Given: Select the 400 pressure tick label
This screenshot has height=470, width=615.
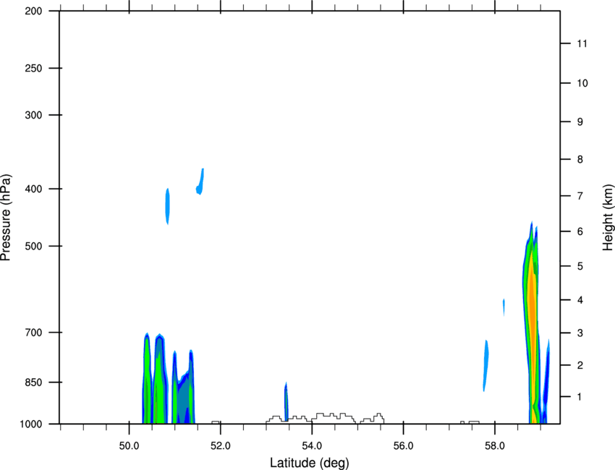Looking at the screenshot, I should (x=33, y=189).
